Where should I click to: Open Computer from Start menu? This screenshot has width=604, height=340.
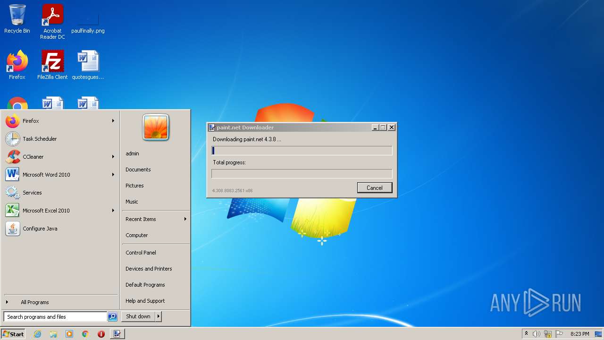156,235
